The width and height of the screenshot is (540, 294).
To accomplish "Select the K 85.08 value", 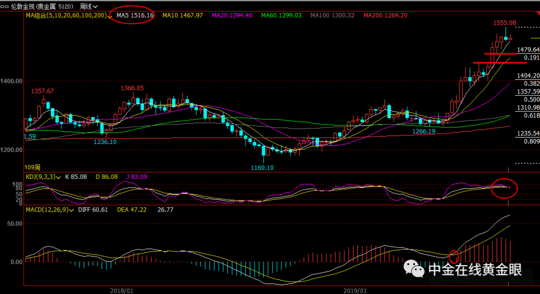I will coord(76,176).
